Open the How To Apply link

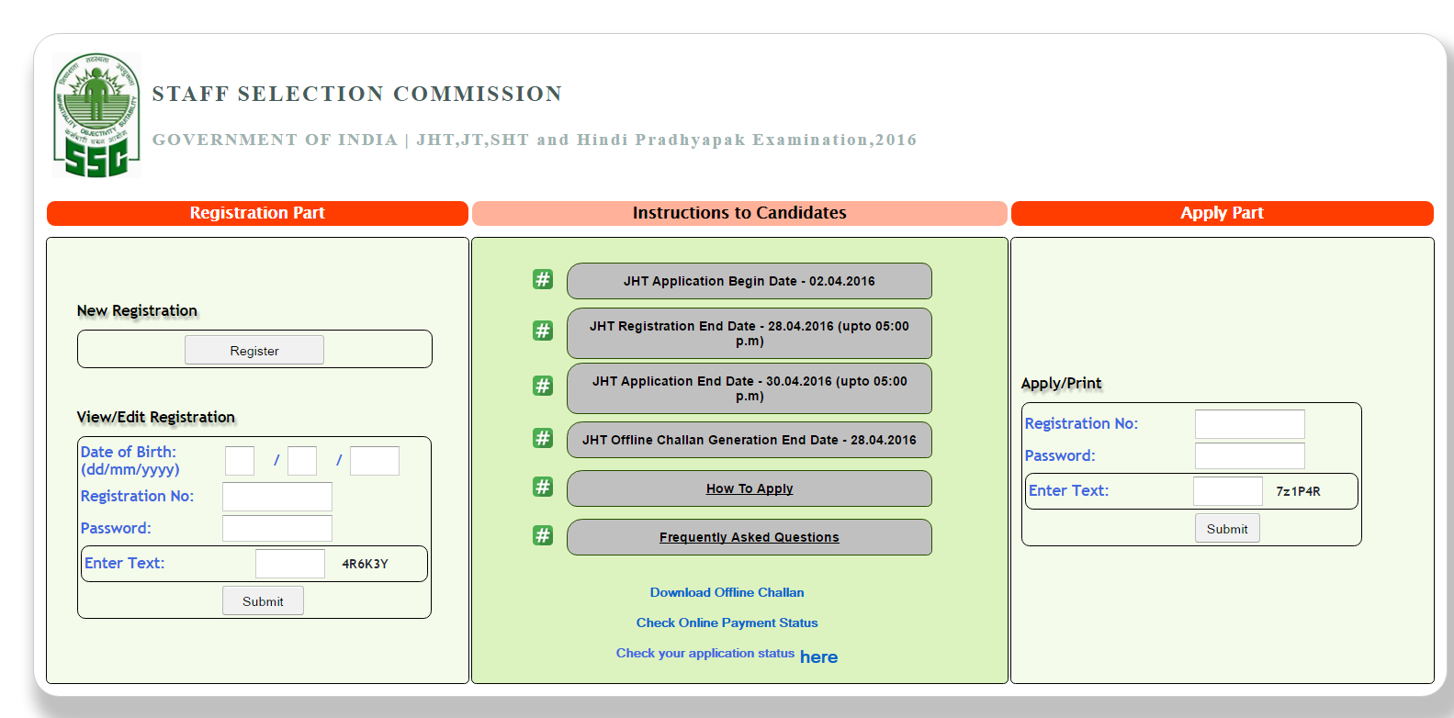750,488
